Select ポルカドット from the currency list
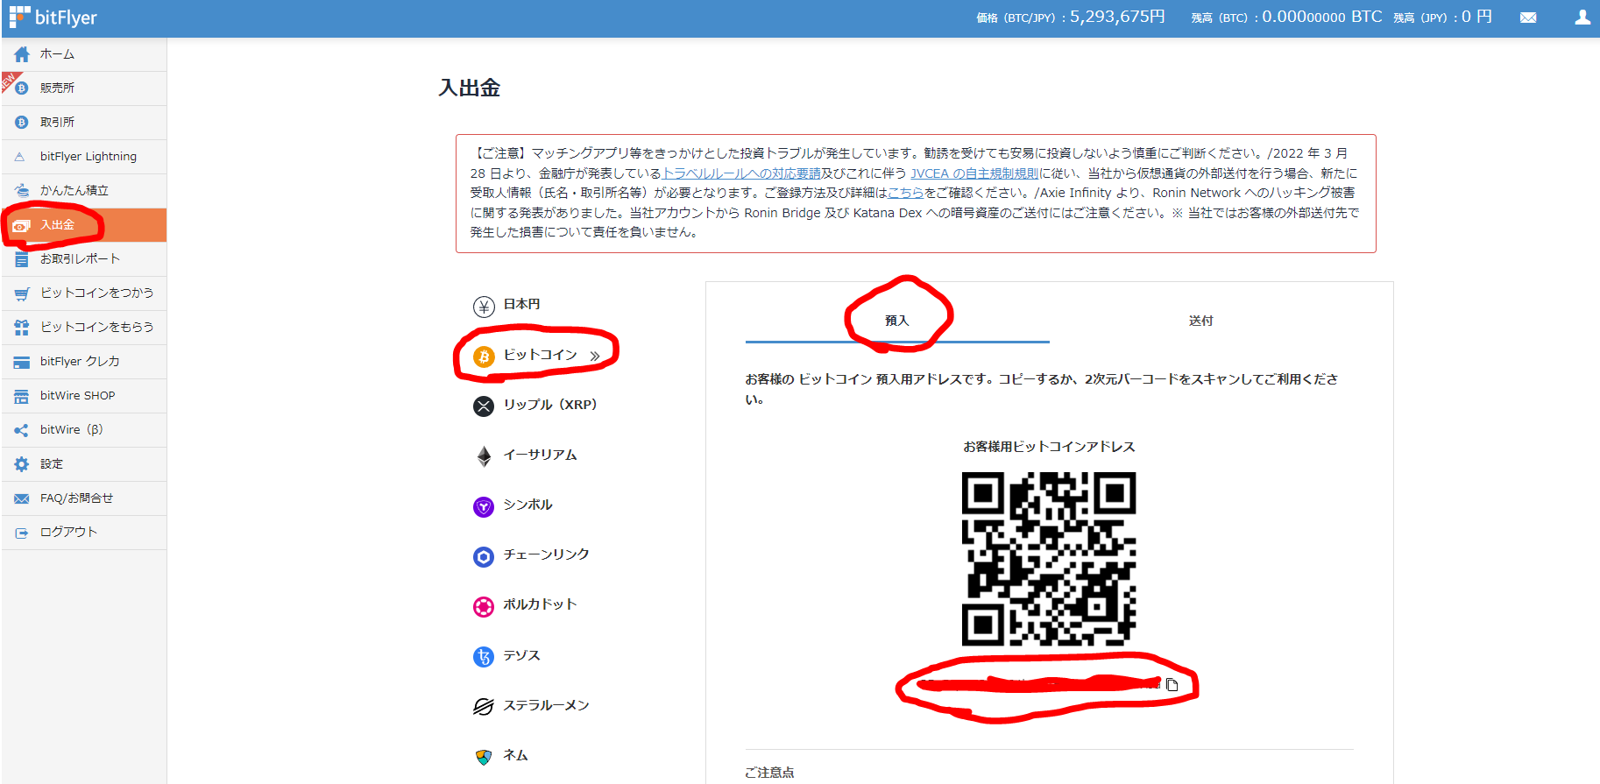 click(x=540, y=604)
